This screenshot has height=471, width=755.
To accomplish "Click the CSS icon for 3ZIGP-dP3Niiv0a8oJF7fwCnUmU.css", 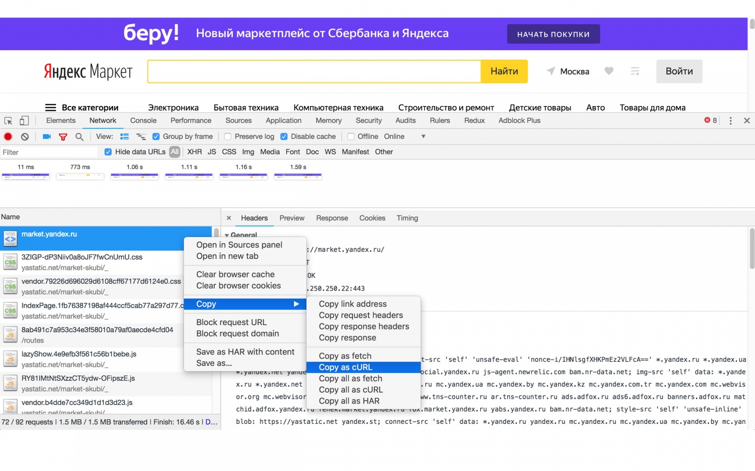I will (10, 262).
